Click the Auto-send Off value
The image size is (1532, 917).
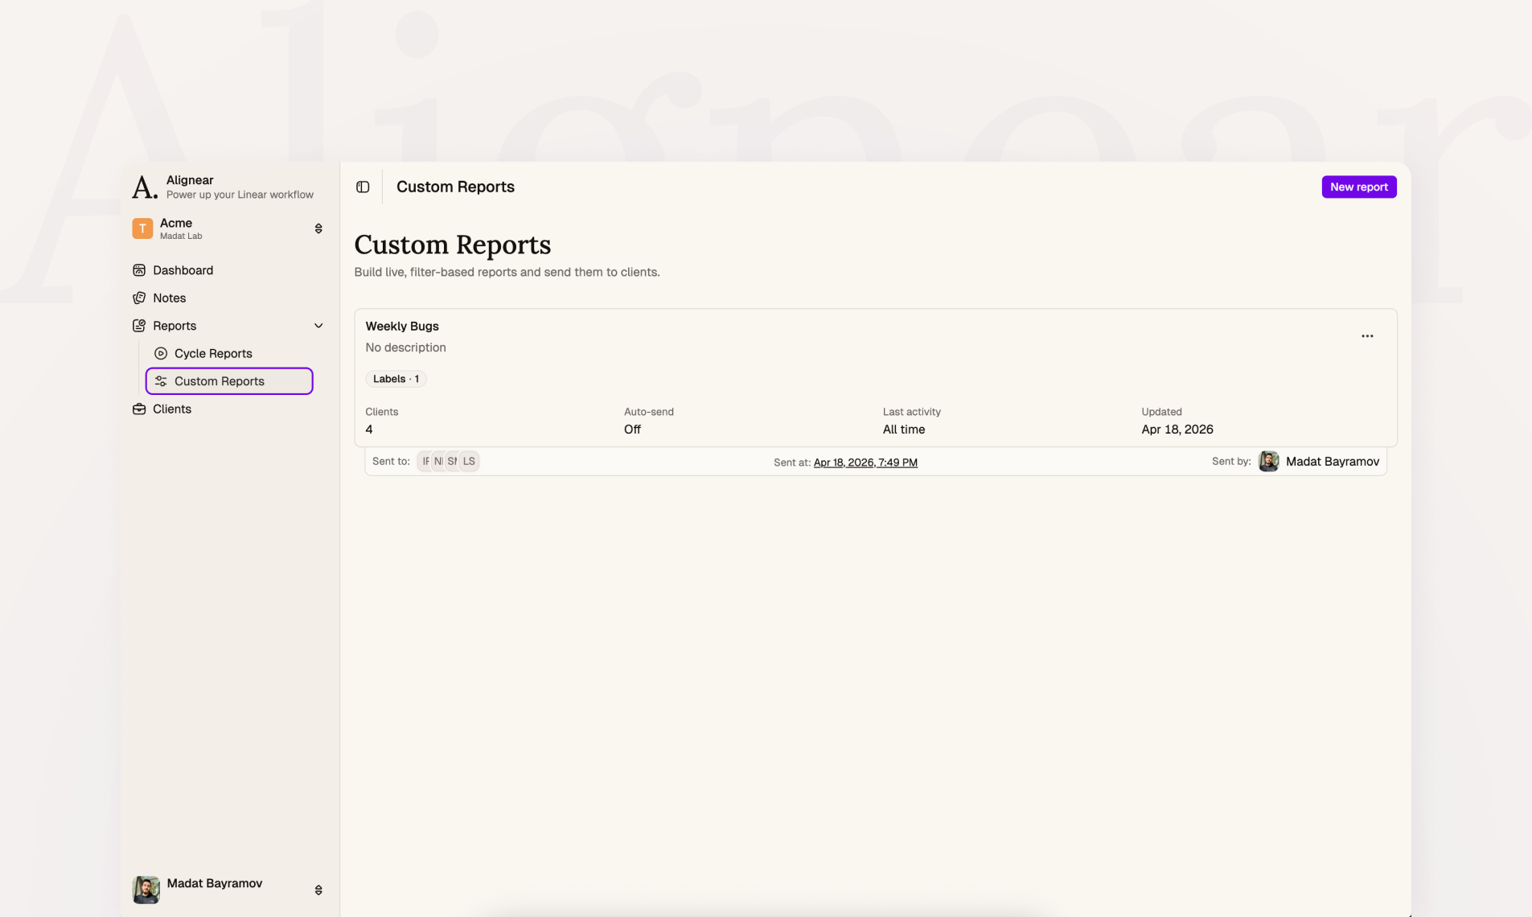632,430
